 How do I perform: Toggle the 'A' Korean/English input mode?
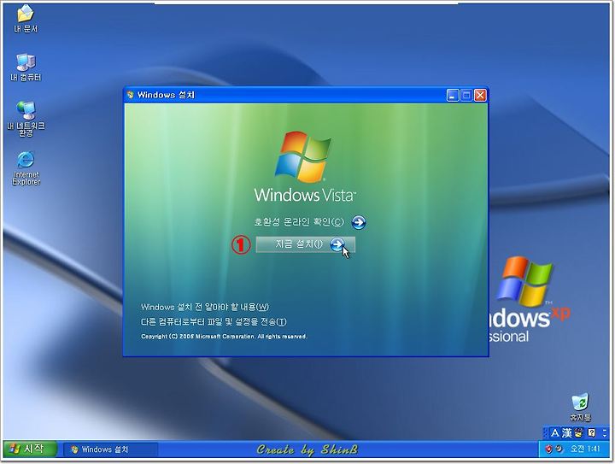(554, 433)
